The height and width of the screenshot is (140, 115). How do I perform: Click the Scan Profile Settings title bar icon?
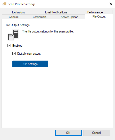pyautogui.click(x=4, y=4)
